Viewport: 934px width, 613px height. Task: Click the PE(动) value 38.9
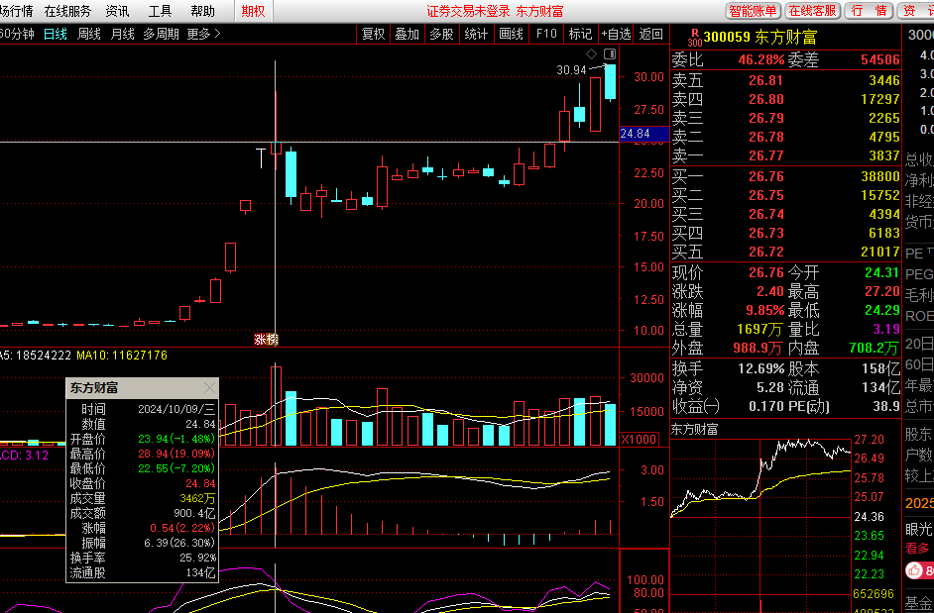point(887,406)
